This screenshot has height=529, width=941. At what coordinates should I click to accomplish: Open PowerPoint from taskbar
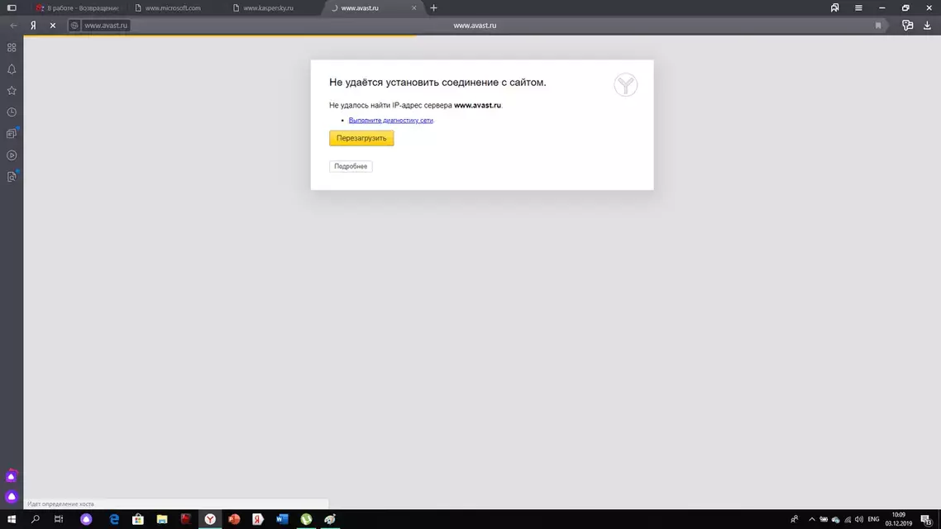[234, 519]
